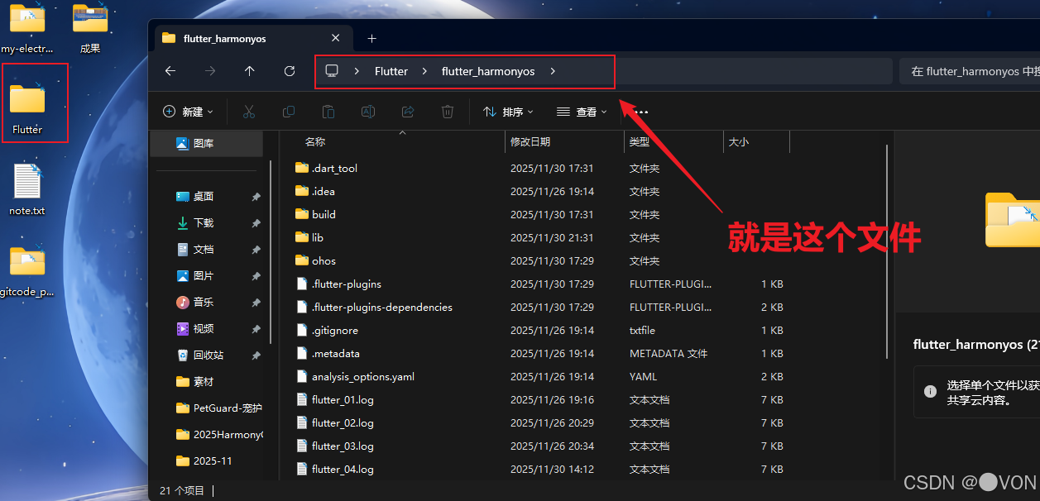Sort by 修改日期 column header
The image size is (1040, 501).
(530, 142)
